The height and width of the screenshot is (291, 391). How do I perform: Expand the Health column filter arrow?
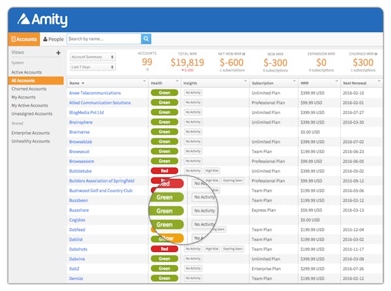[177, 81]
